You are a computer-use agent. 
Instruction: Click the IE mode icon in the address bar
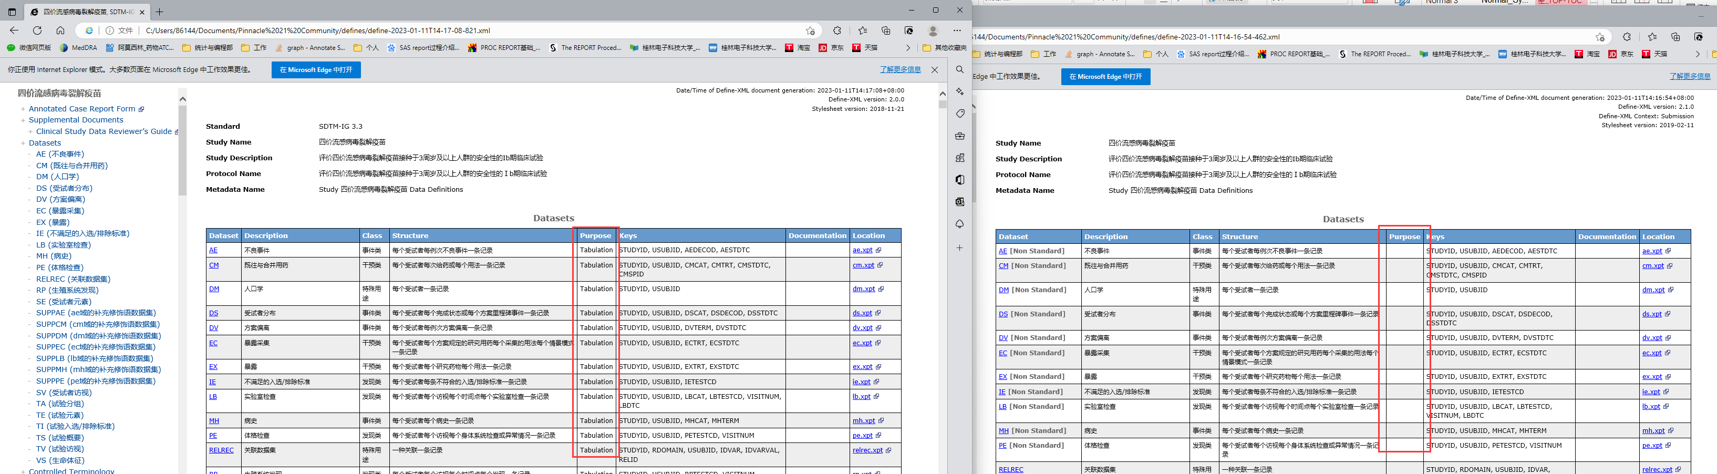point(89,30)
